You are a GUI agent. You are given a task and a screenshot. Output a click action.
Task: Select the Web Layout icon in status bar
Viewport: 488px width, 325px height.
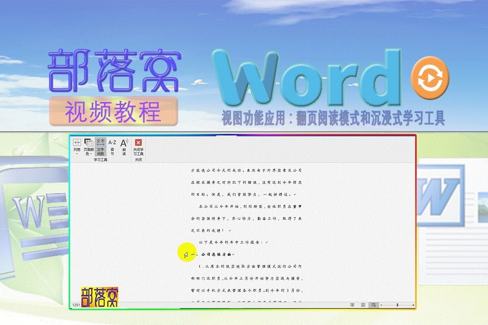372,305
